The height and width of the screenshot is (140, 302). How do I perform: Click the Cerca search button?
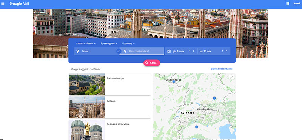152,63
